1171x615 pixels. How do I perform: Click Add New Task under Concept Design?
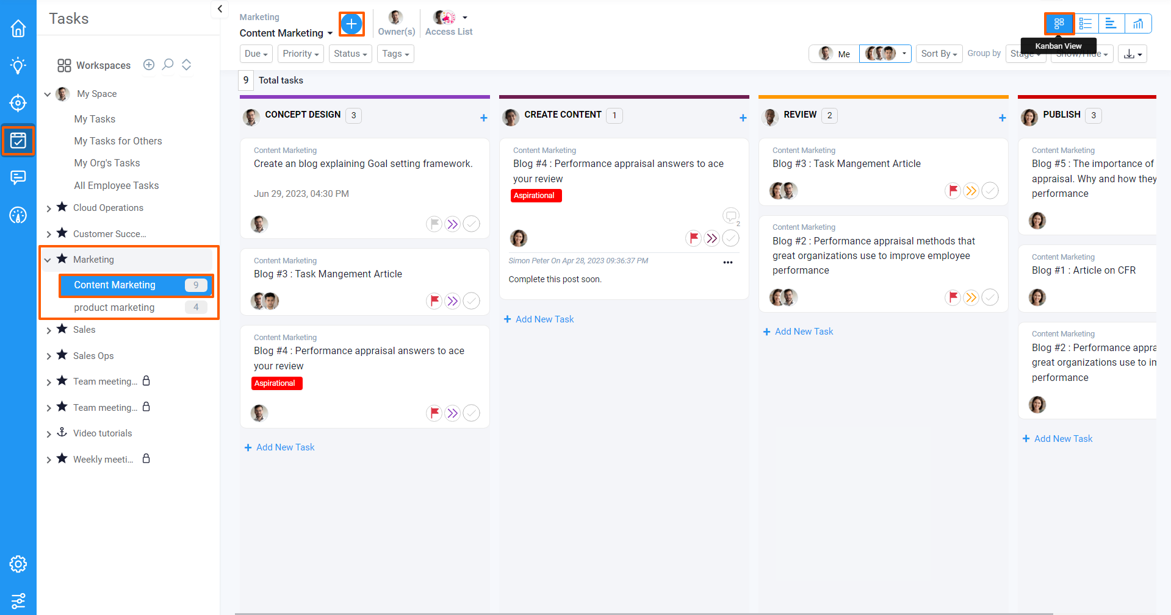coord(279,447)
